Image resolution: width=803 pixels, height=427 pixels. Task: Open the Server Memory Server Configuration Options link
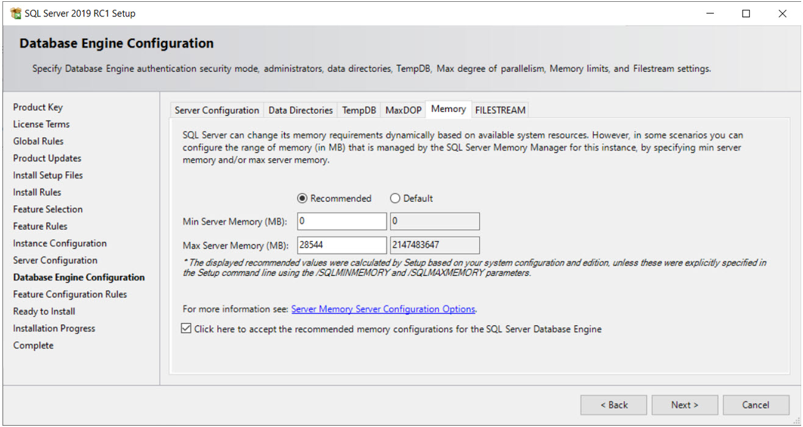click(384, 309)
